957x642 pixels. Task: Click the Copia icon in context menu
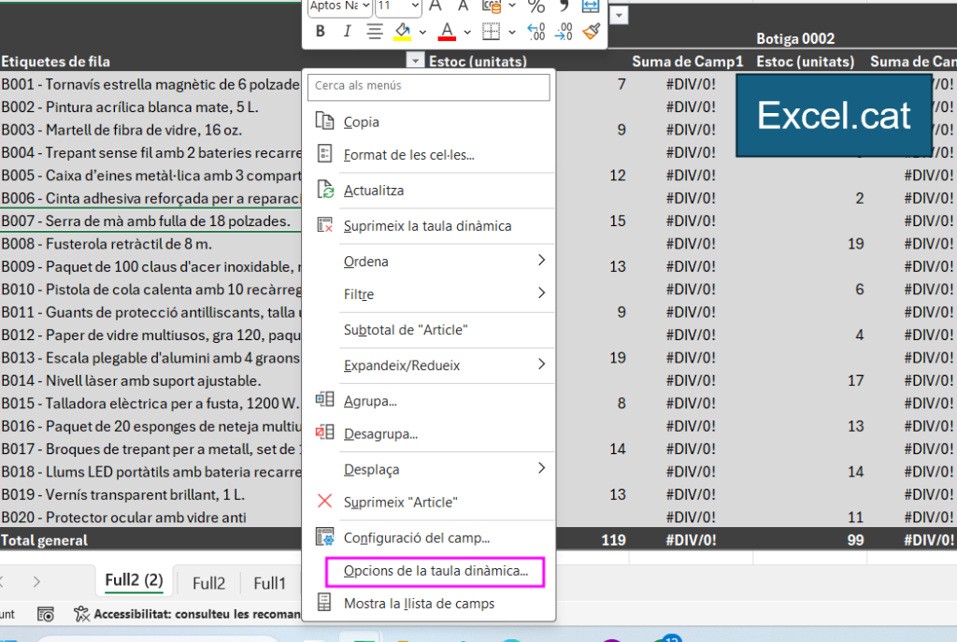click(324, 121)
